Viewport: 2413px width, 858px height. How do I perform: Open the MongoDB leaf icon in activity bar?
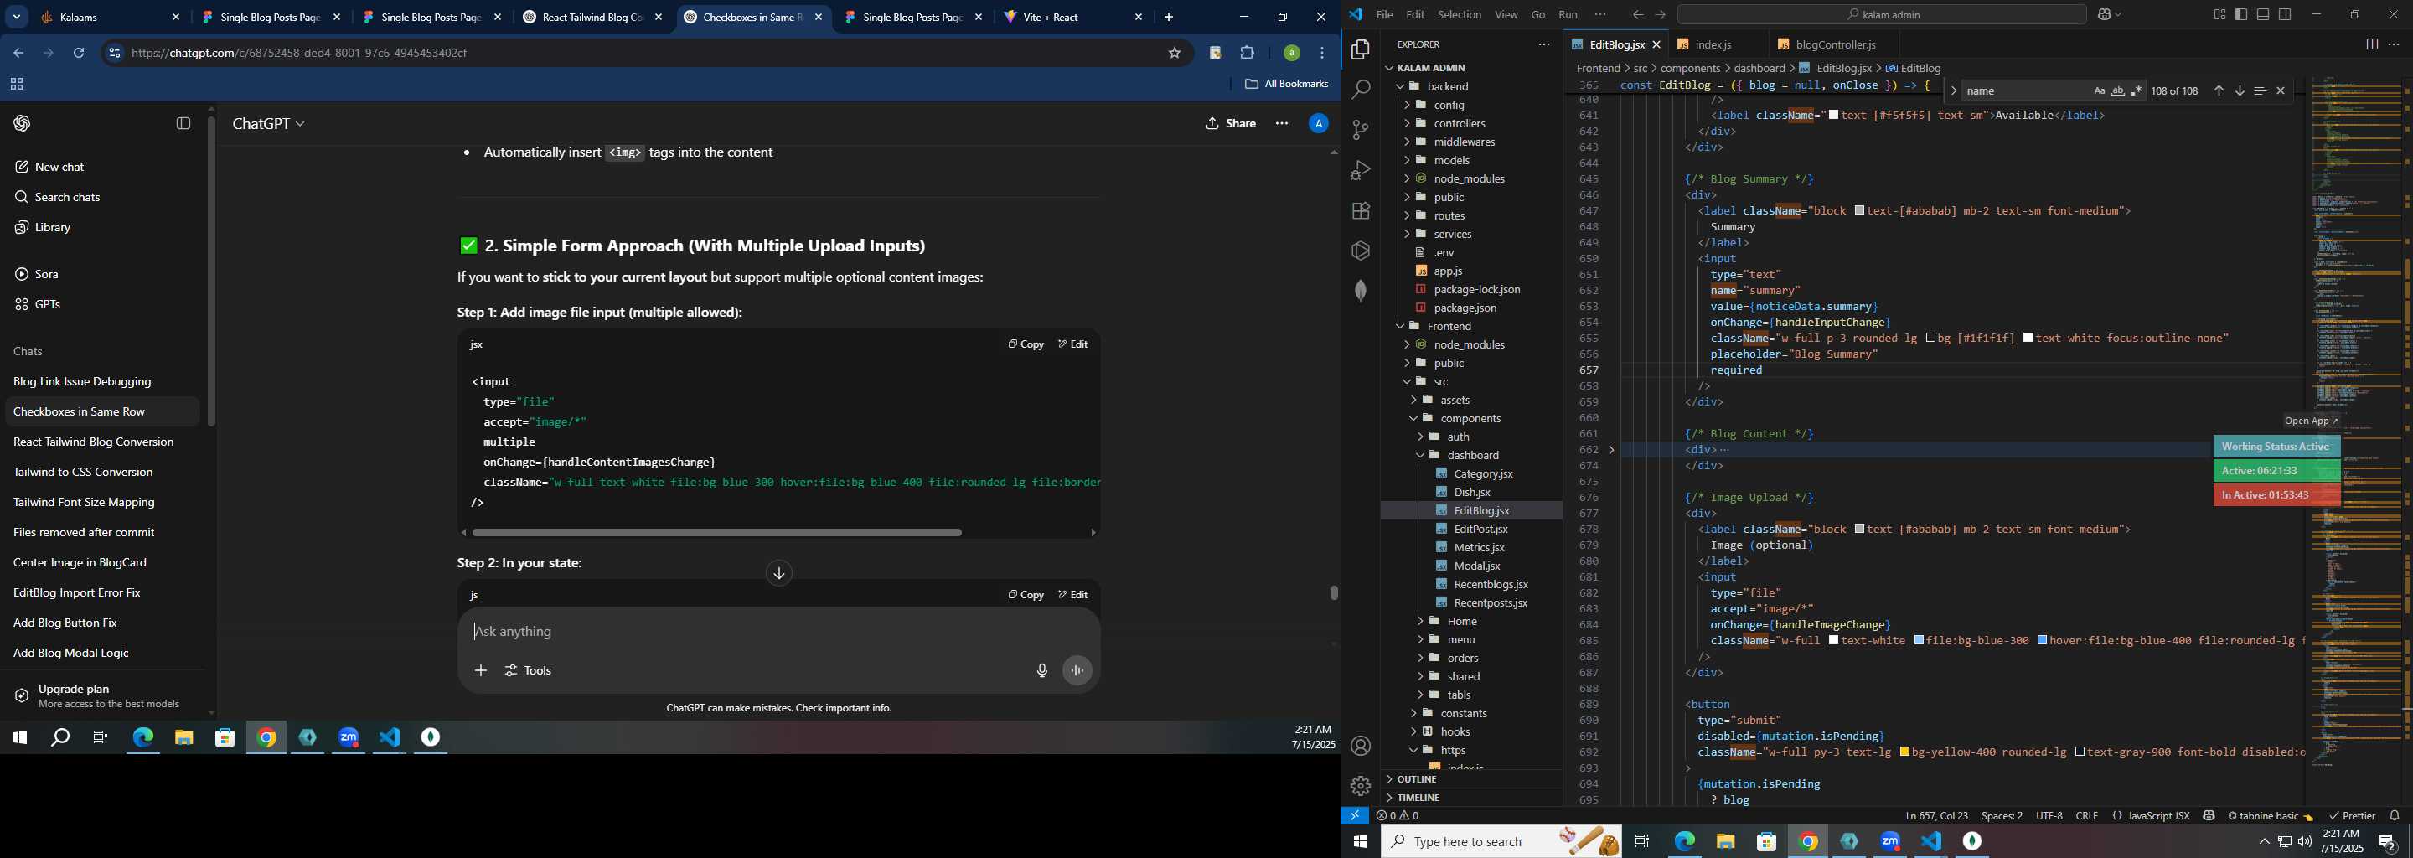point(1360,292)
